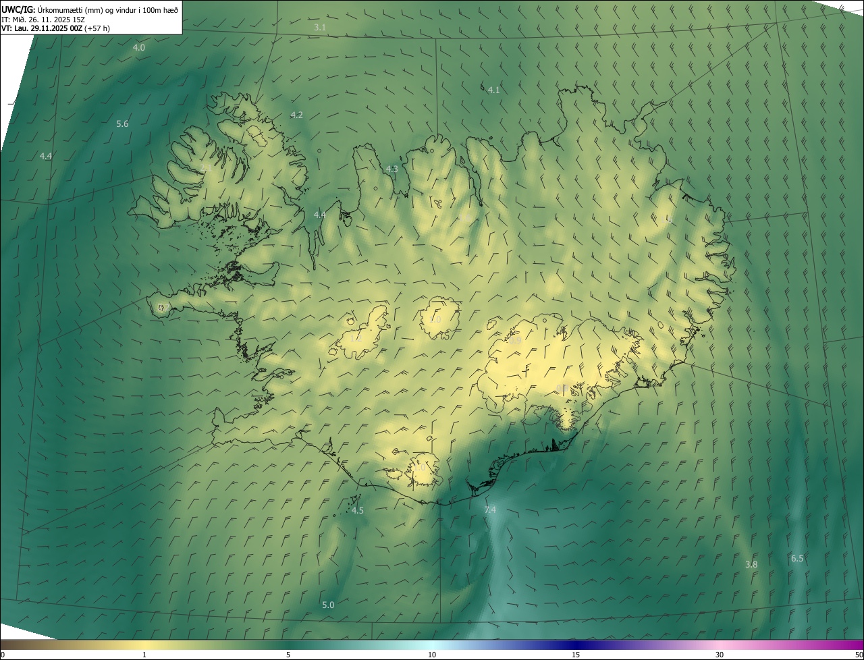
Task: Click the '1' tick label on the color scale
Action: click(x=144, y=655)
